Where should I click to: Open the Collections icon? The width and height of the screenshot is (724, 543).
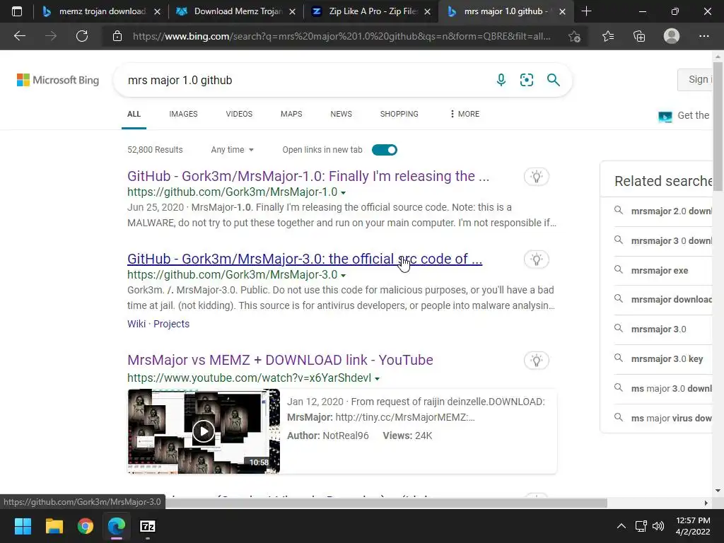(639, 36)
